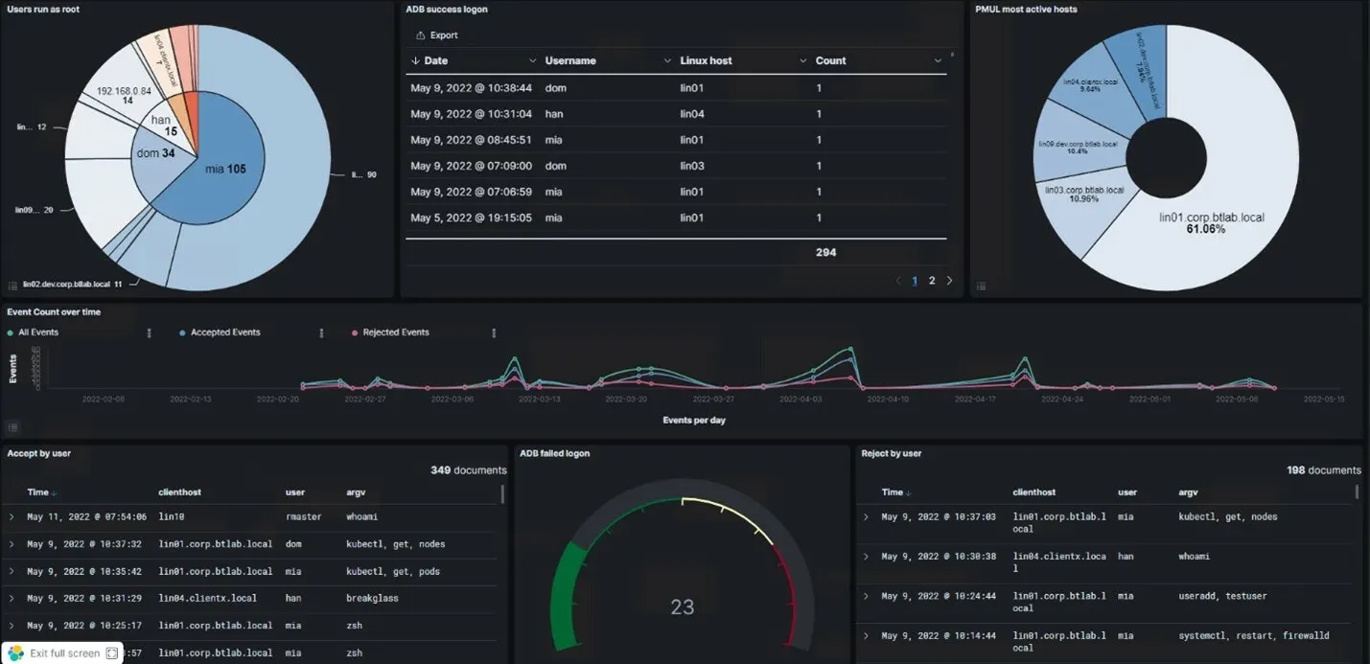Expand the 10:31:29 han breakglass row
This screenshot has height=664, width=1370.
click(x=12, y=598)
